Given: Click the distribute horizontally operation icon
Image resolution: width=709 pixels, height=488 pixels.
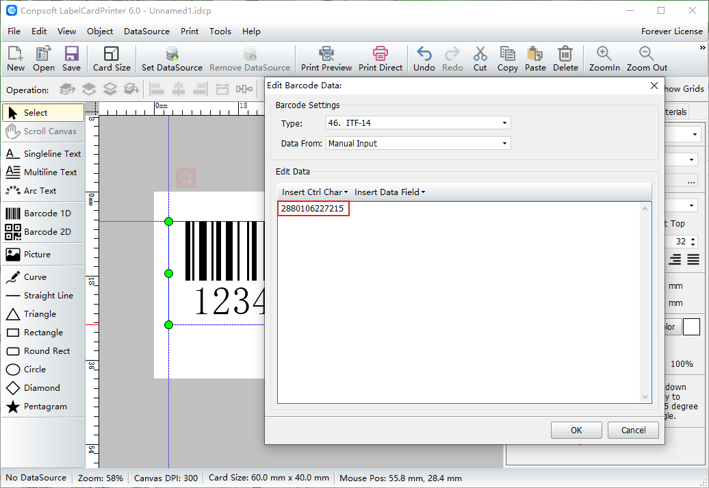Looking at the screenshot, I should (244, 89).
